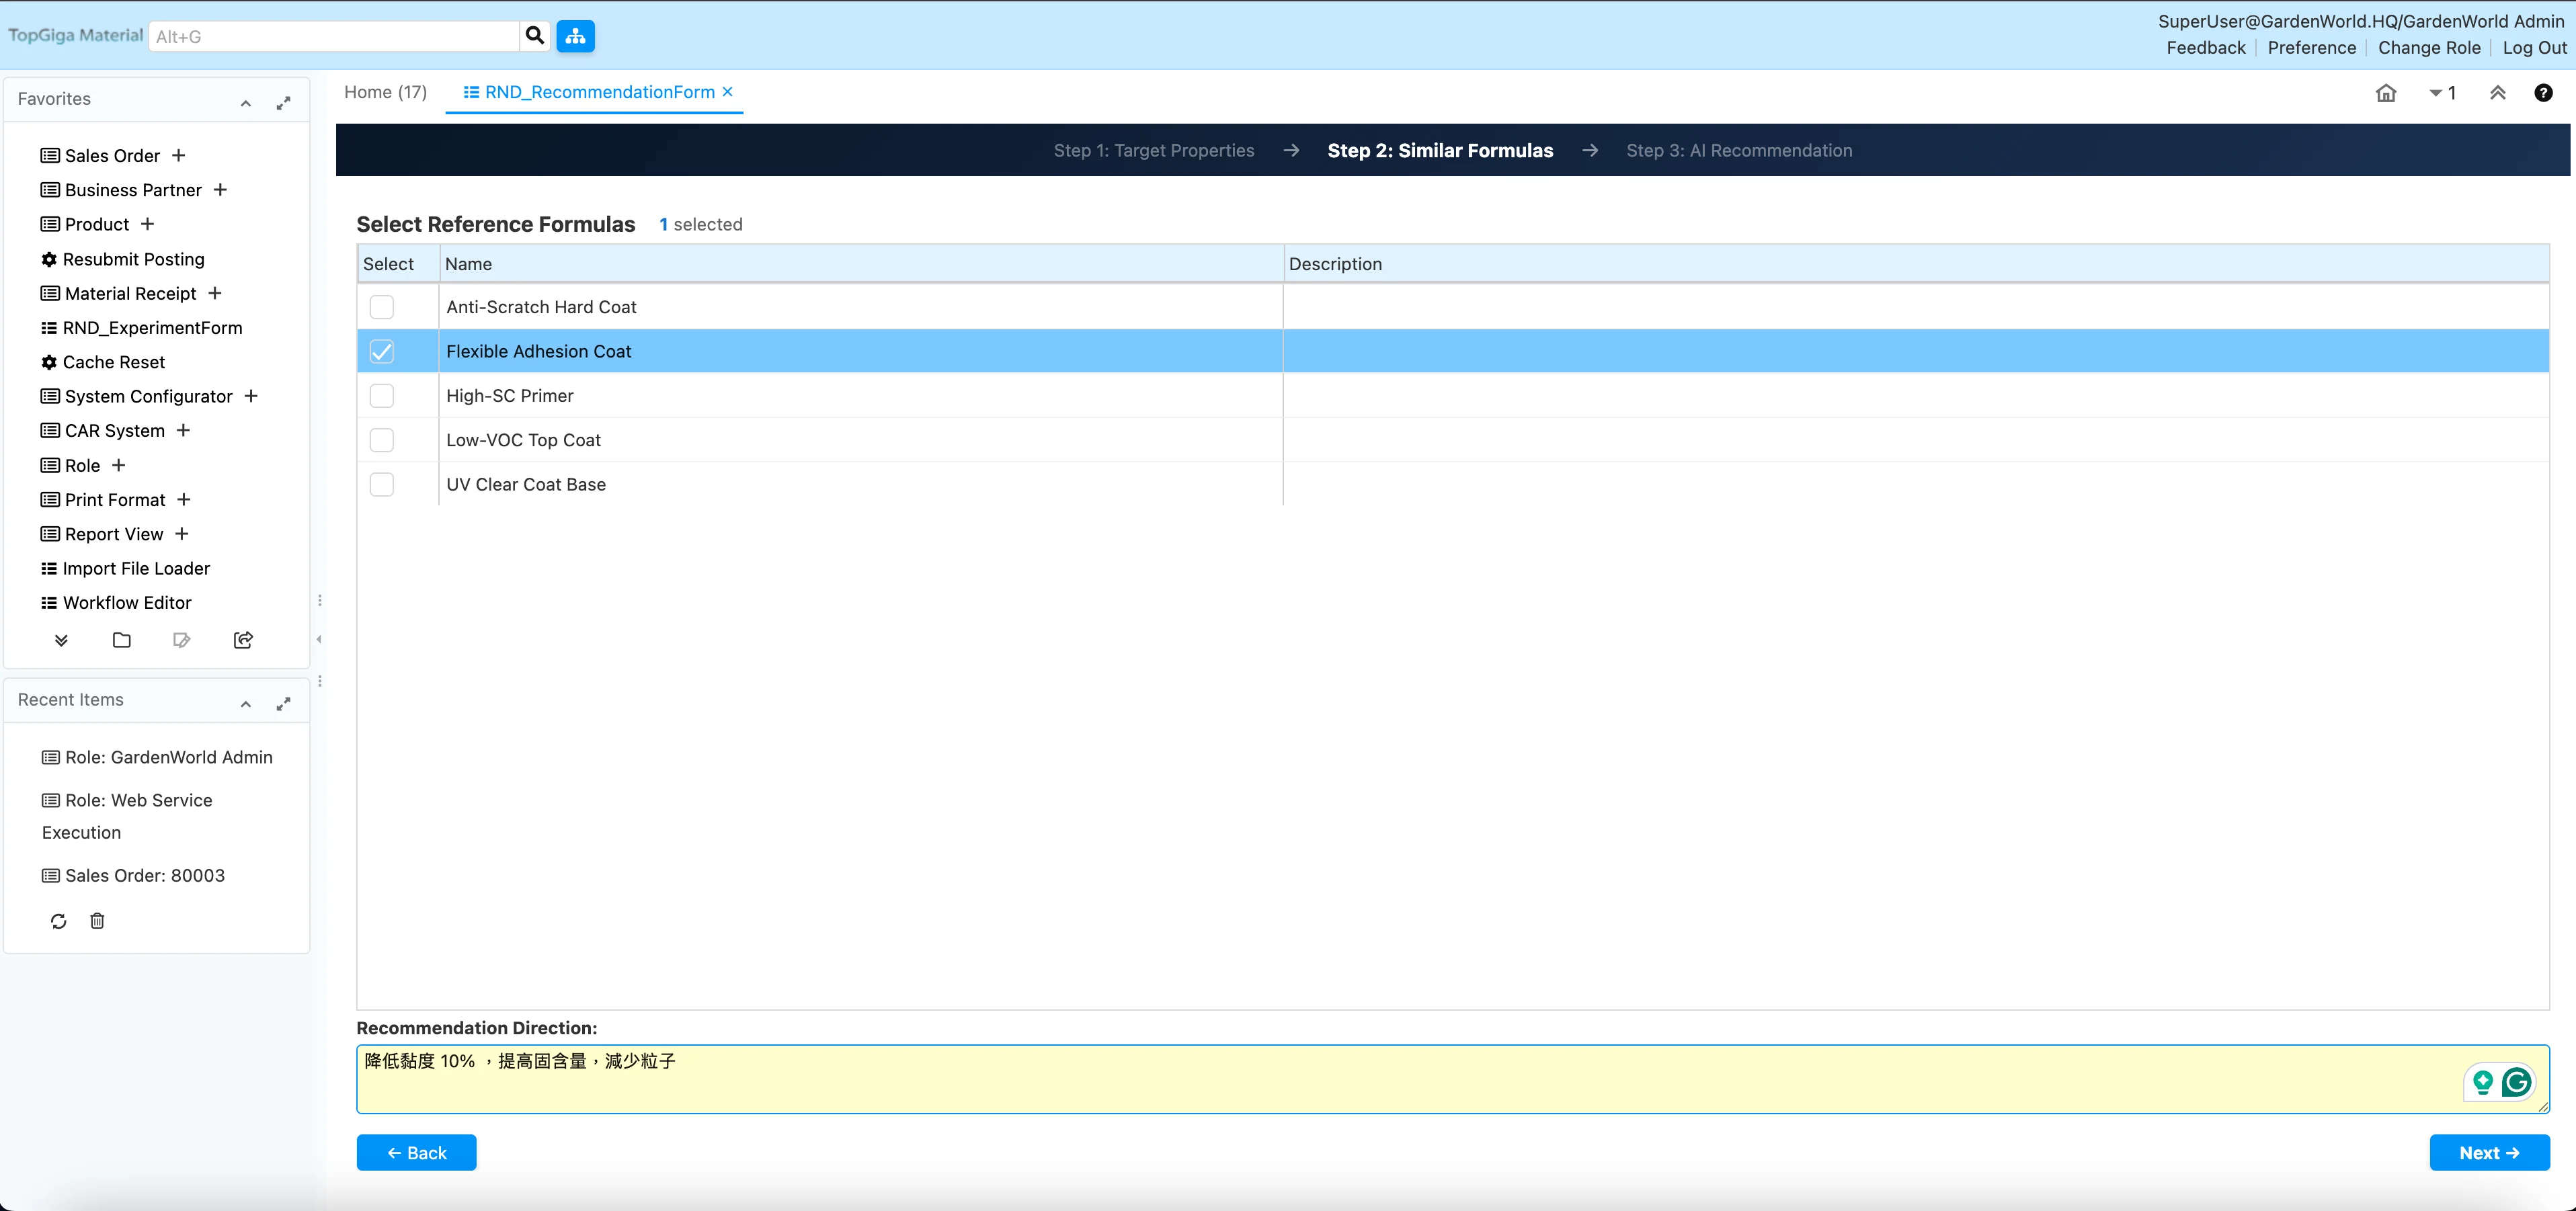
Task: Clear recent items with trash icon
Action: point(97,921)
